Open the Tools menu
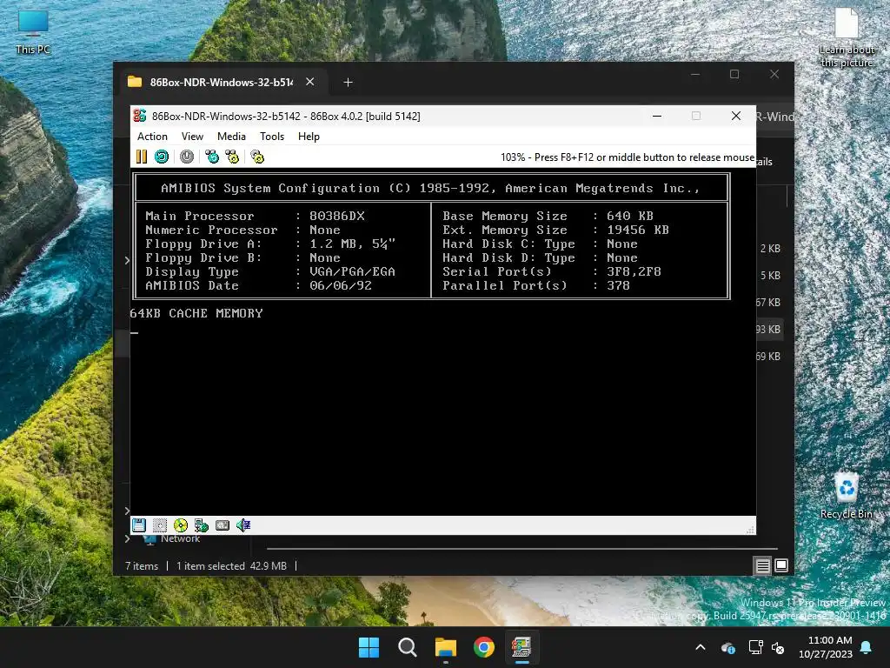 272,137
